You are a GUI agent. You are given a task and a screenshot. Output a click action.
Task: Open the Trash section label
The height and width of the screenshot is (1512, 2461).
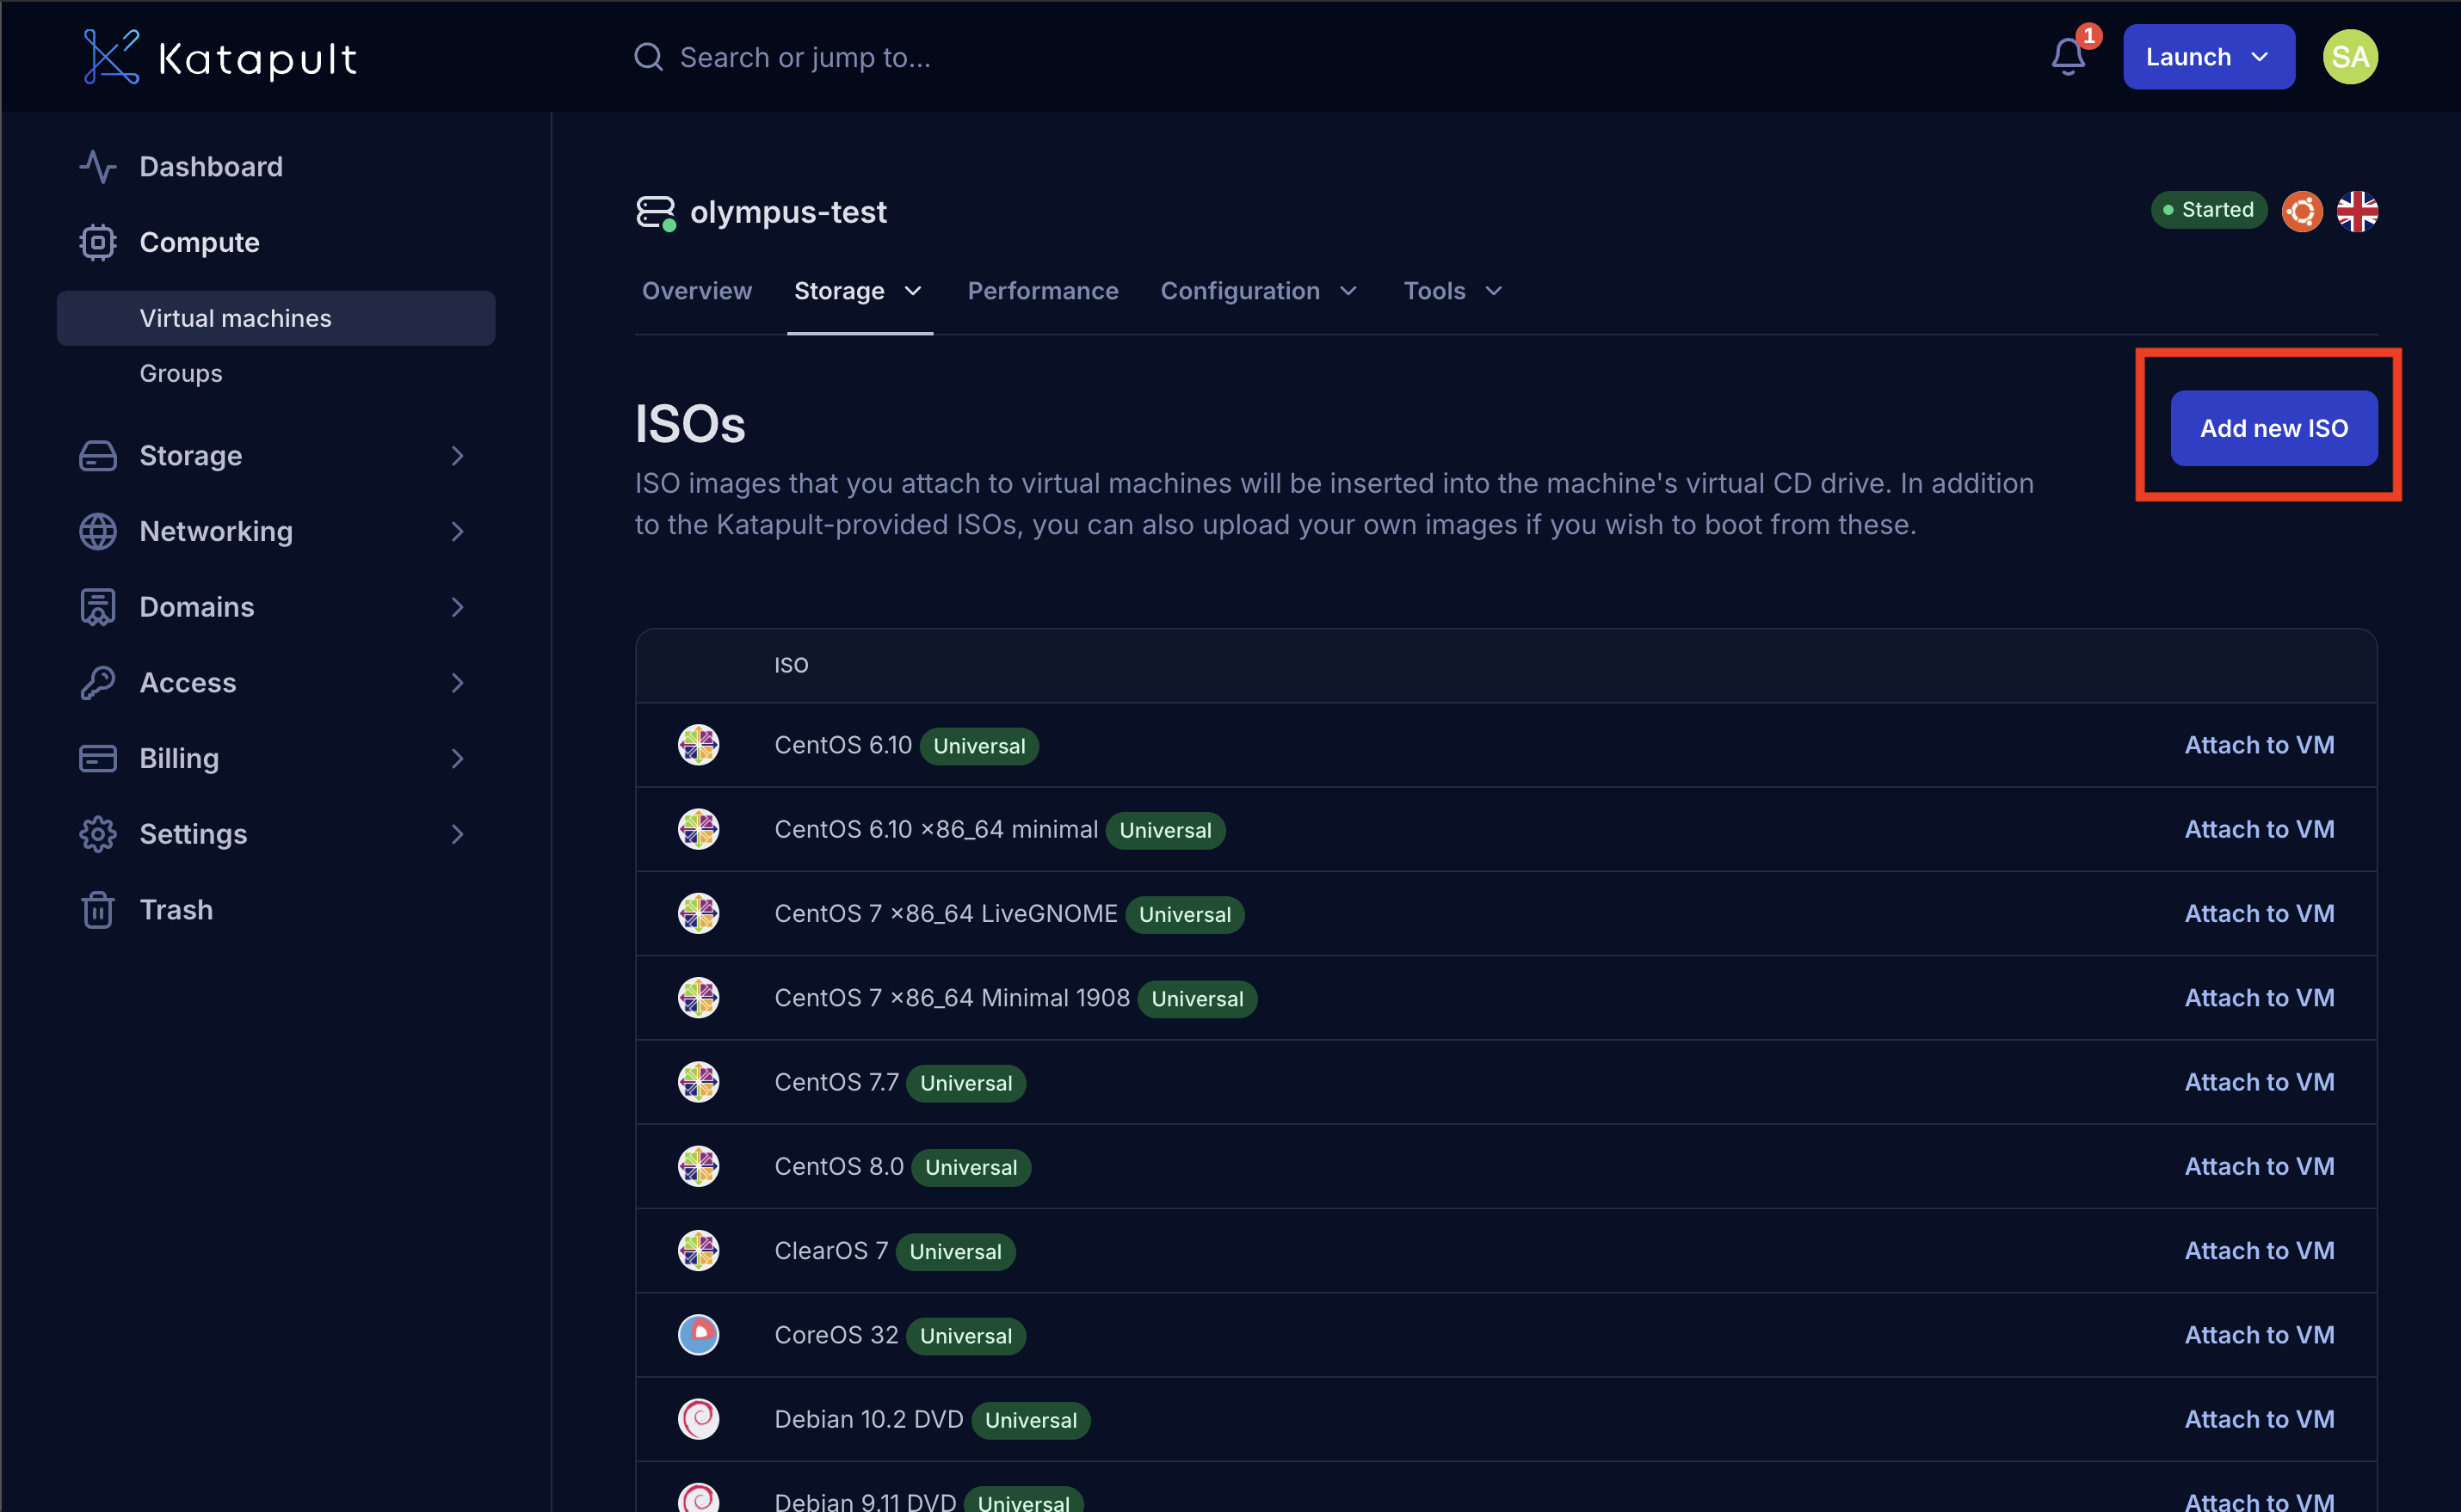[176, 910]
